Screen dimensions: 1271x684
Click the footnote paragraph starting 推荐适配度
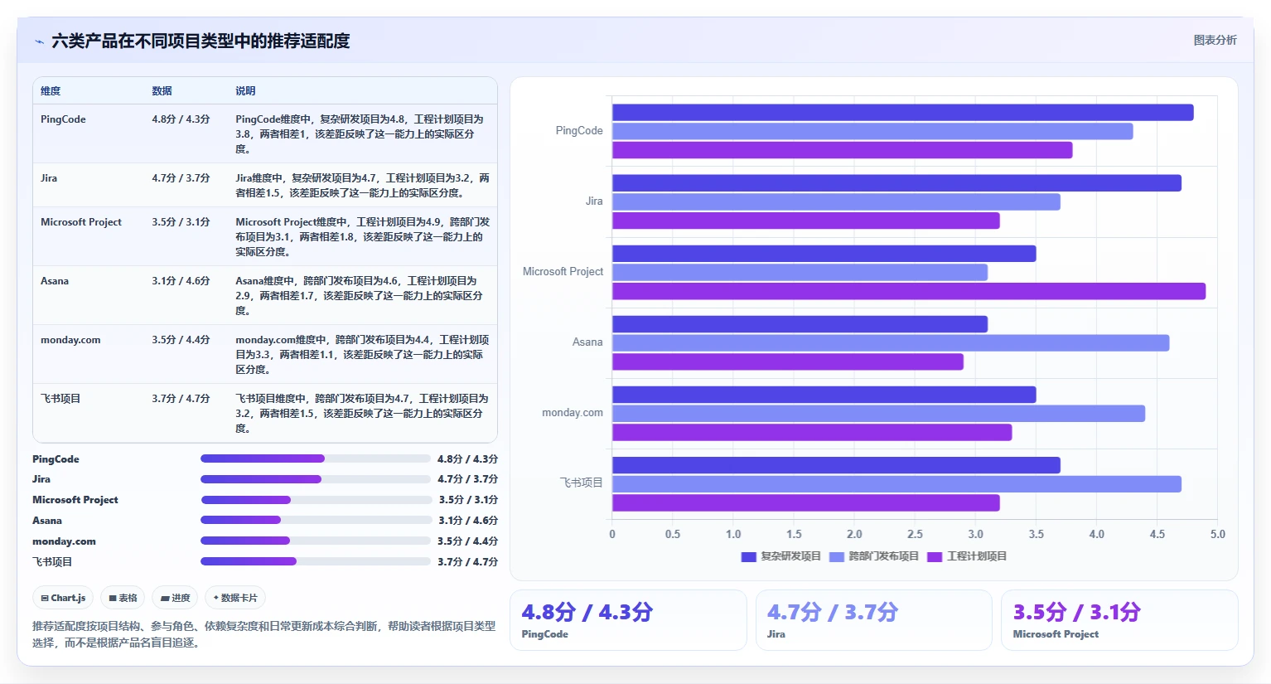[x=263, y=634]
